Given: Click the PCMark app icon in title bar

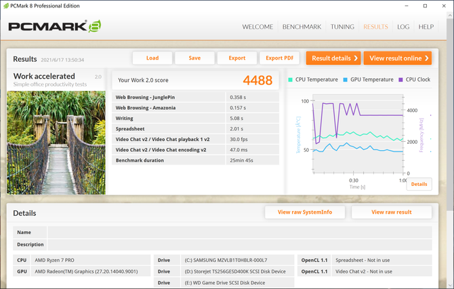Looking at the screenshot, I should pos(6,5).
